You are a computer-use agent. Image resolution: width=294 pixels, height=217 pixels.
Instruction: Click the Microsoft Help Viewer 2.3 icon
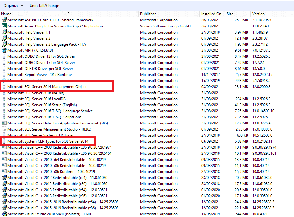click(x=4, y=38)
